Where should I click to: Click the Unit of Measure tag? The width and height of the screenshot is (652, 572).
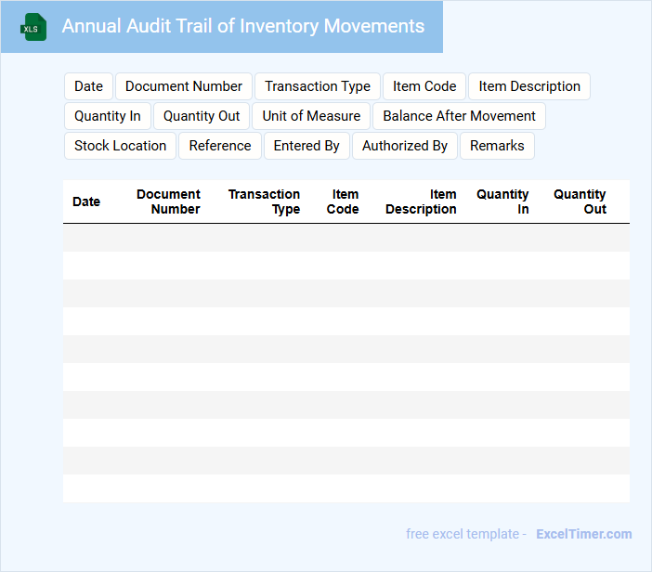click(x=311, y=116)
